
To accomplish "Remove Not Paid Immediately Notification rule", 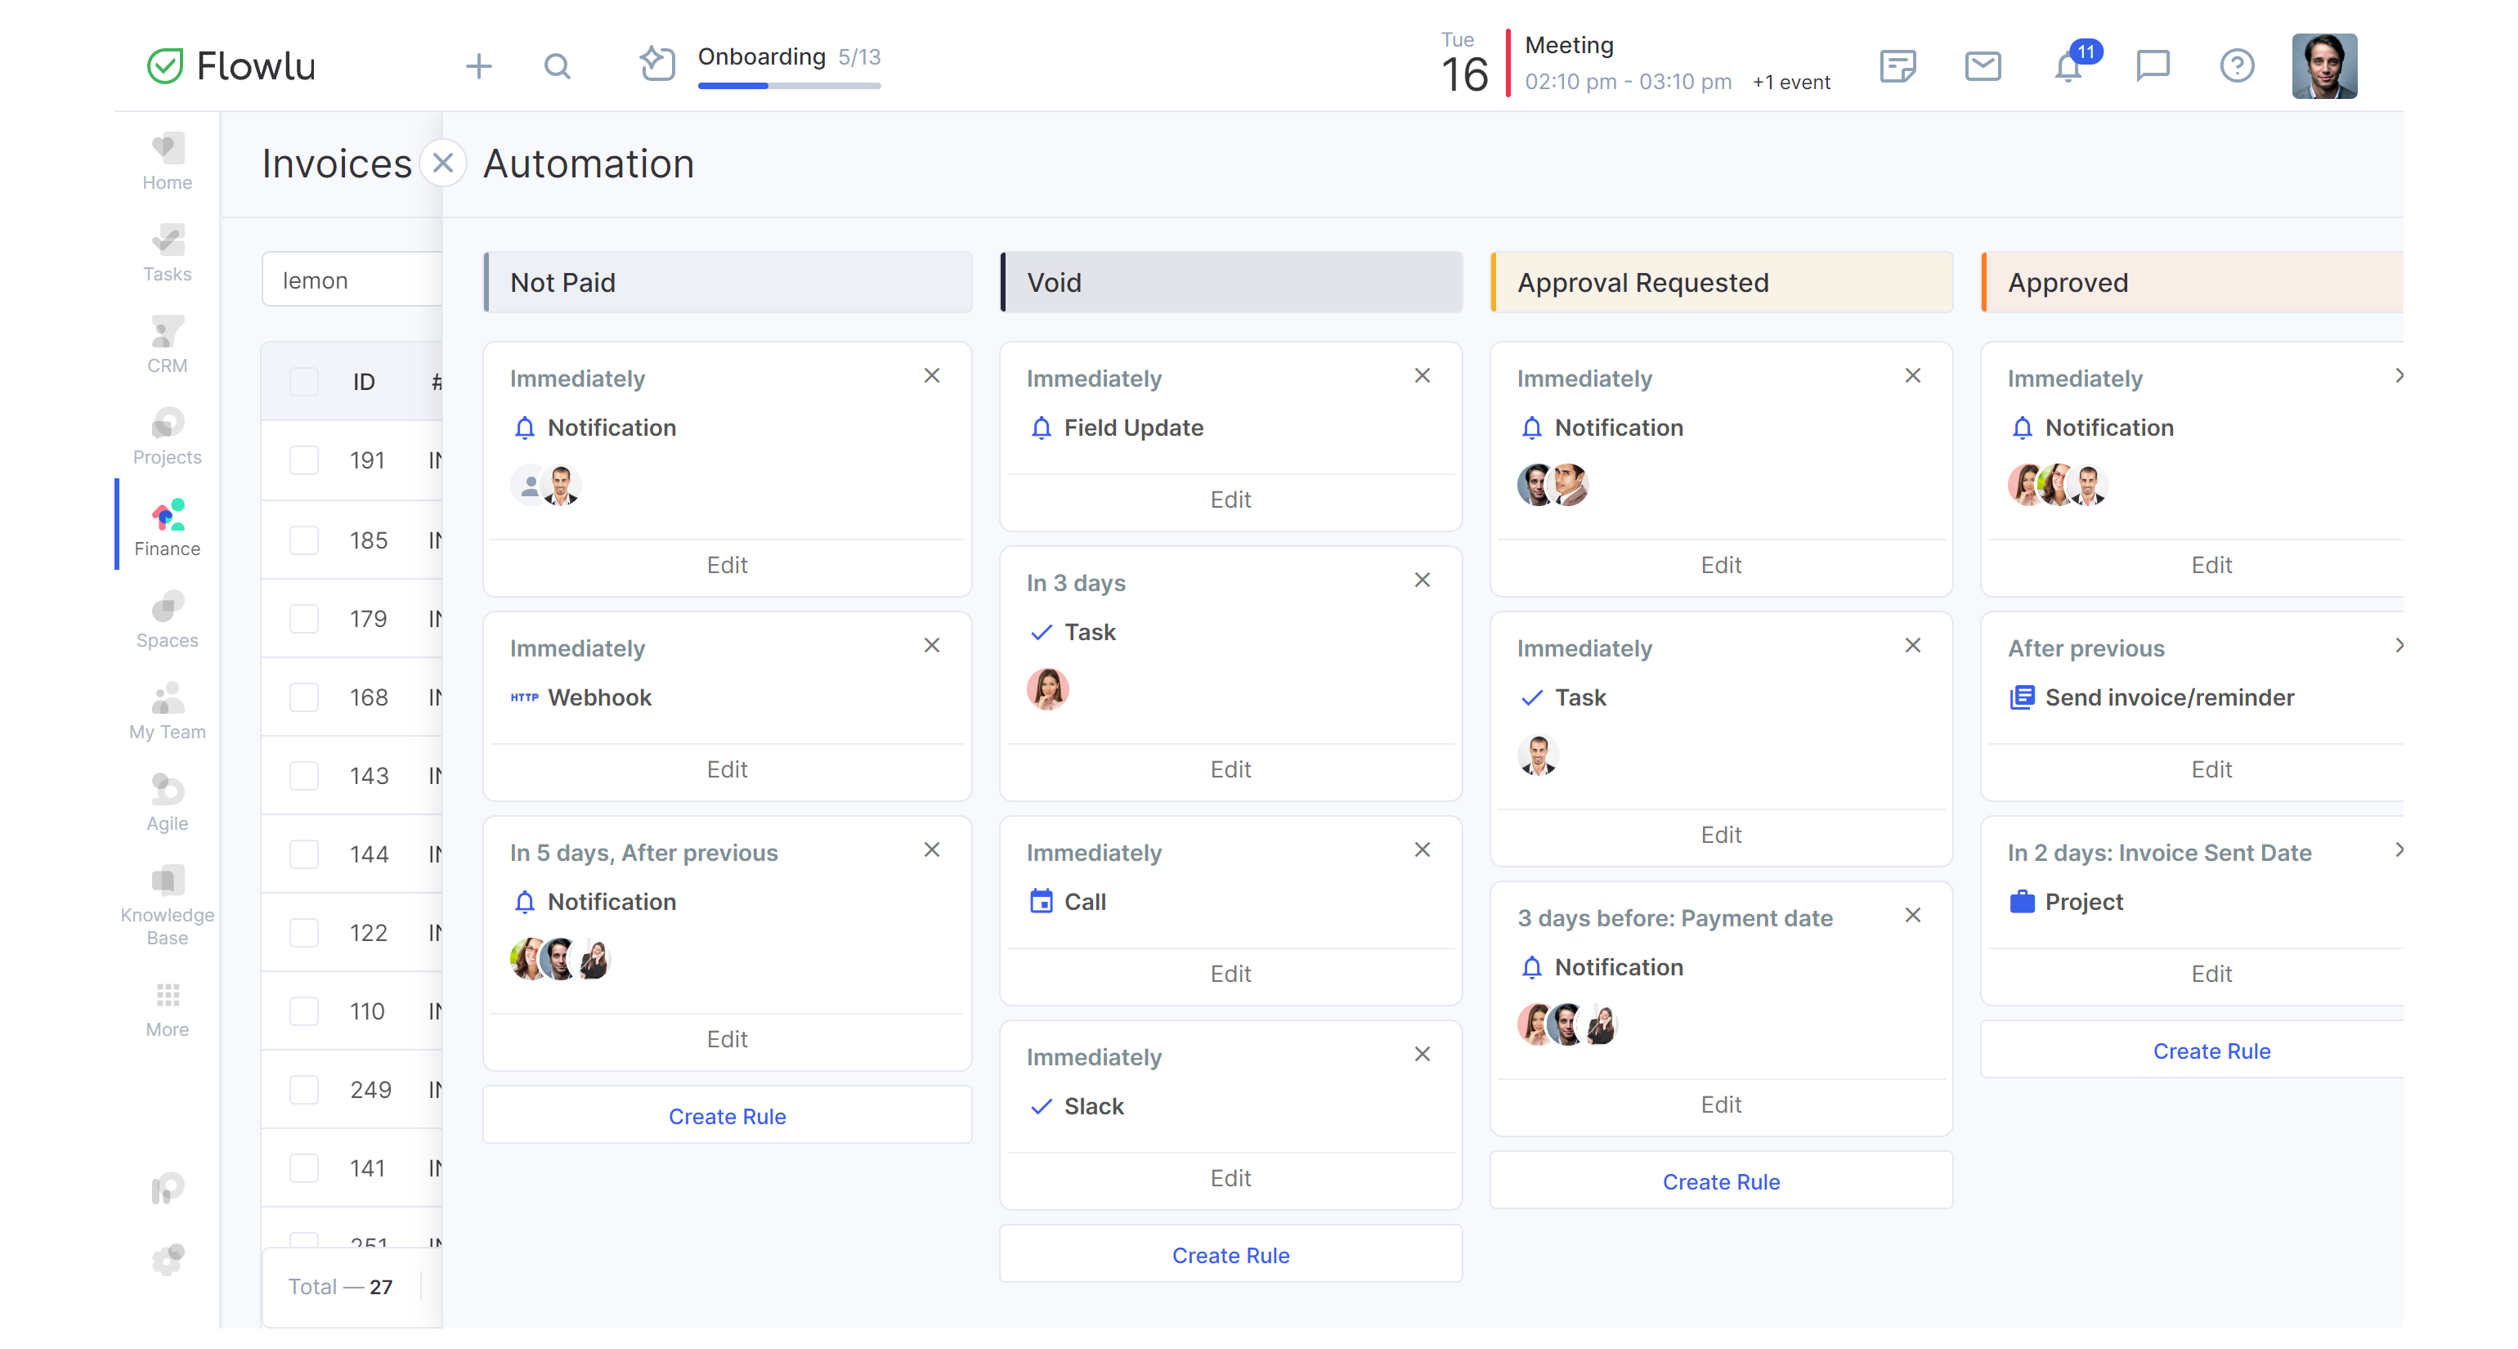I will coord(933,375).
